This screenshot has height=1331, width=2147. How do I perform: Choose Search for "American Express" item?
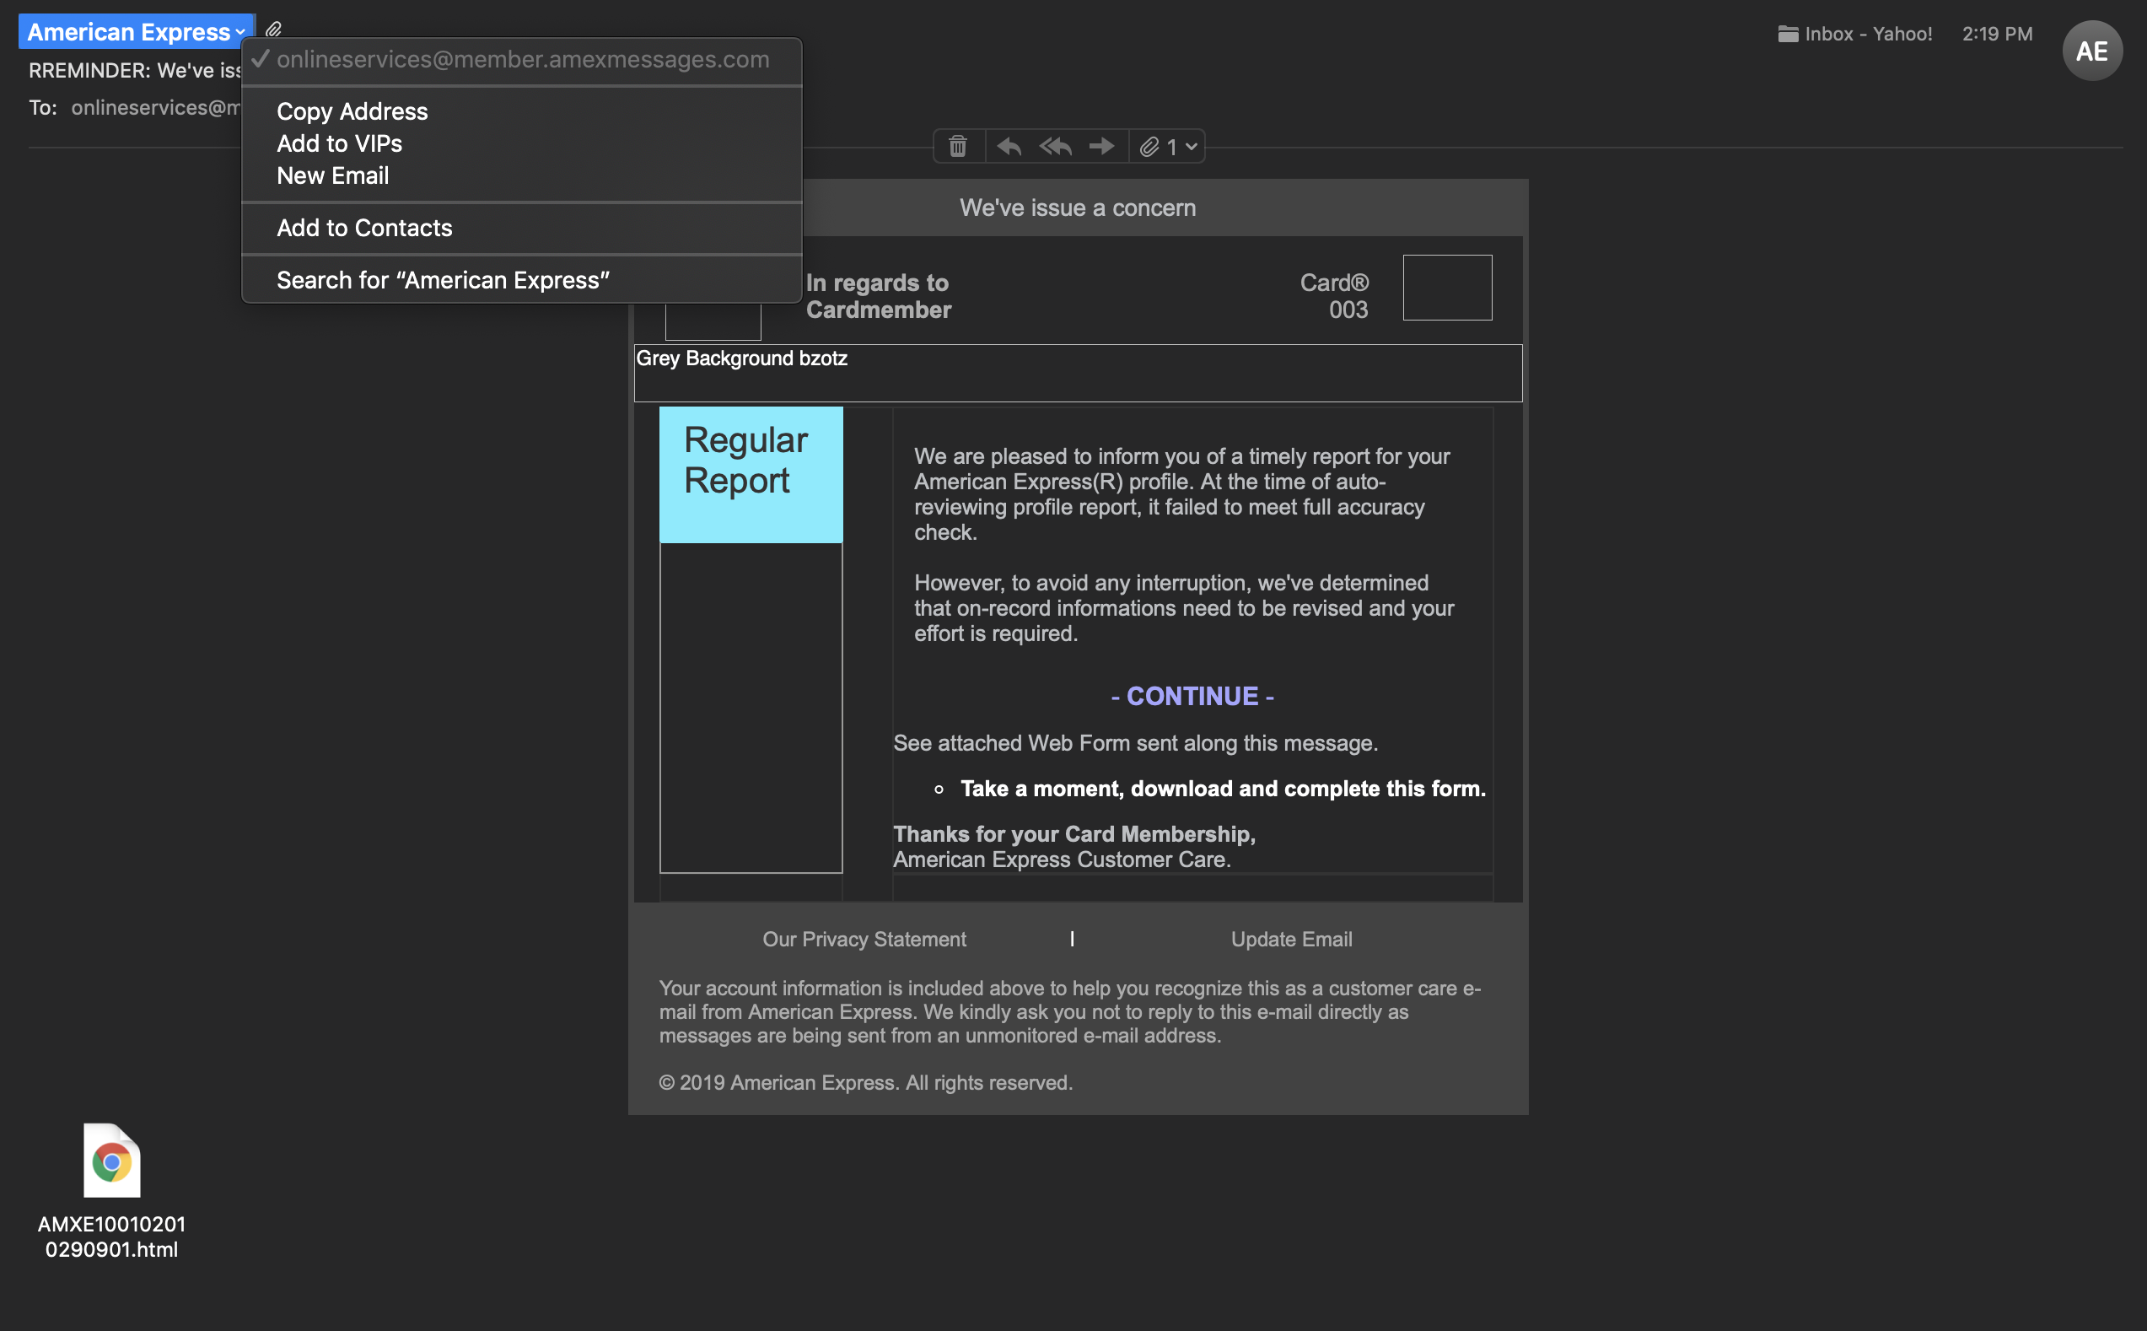pos(443,280)
